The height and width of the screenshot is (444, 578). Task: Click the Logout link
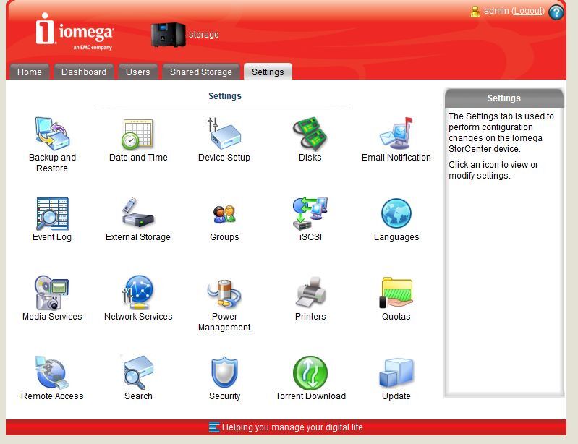(x=528, y=11)
